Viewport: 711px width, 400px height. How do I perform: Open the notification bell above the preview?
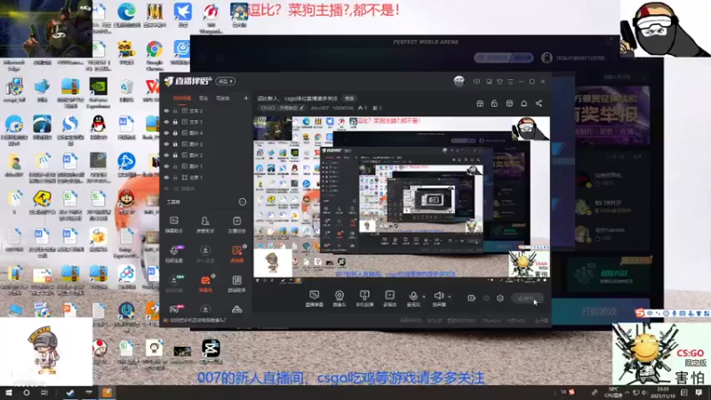(x=523, y=103)
